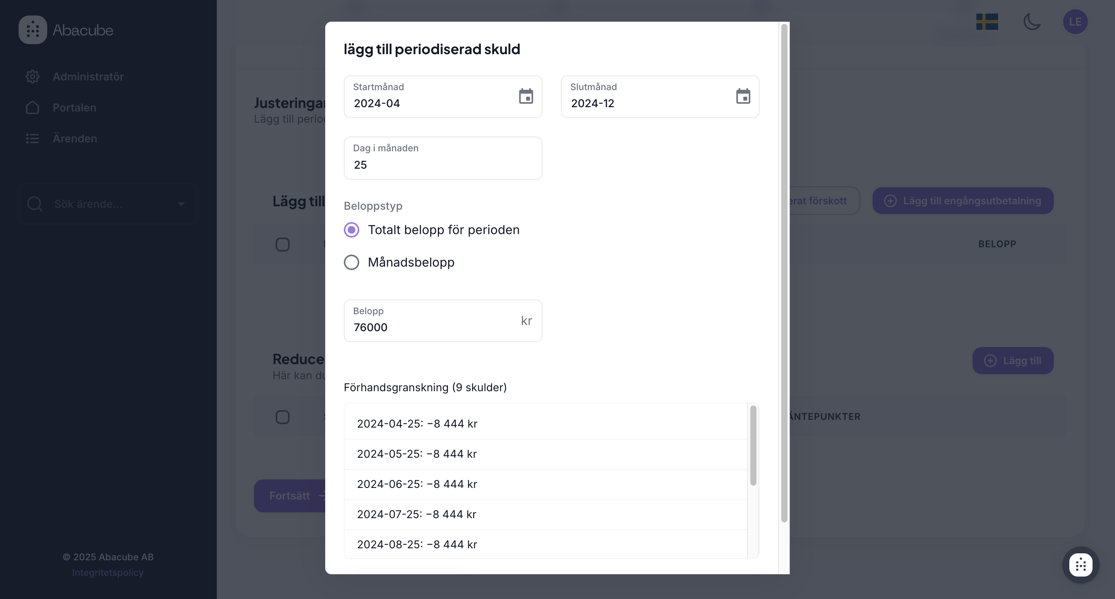The width and height of the screenshot is (1115, 599).
Task: Expand the Sök ärende dropdown arrow
Action: point(181,204)
